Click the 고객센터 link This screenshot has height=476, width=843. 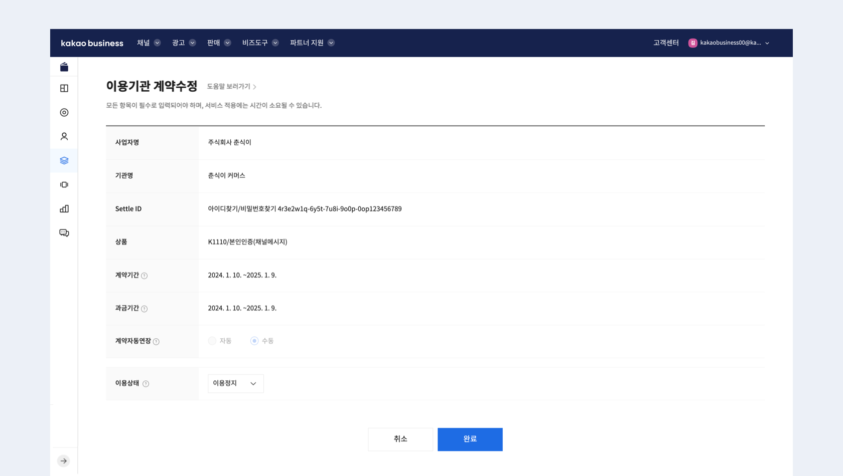coord(665,43)
